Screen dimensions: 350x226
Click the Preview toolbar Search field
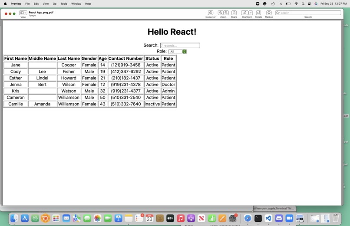(308, 13)
